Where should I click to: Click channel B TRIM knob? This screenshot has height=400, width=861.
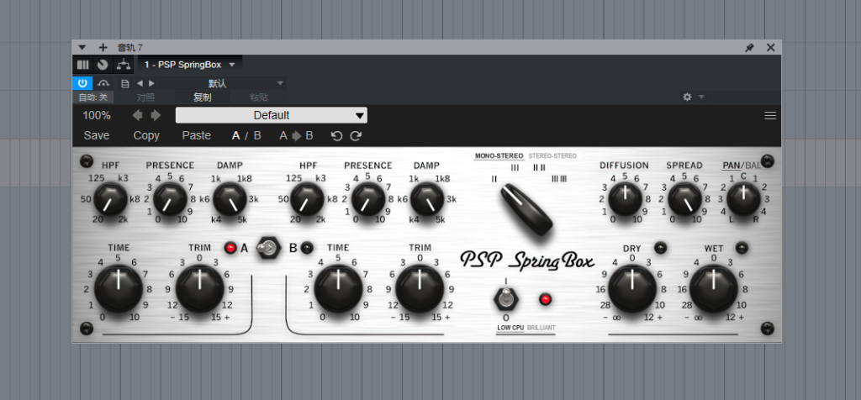coord(420,288)
